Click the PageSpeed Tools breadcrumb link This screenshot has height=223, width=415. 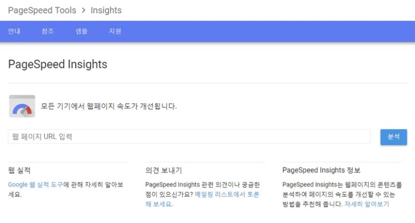pyautogui.click(x=41, y=10)
